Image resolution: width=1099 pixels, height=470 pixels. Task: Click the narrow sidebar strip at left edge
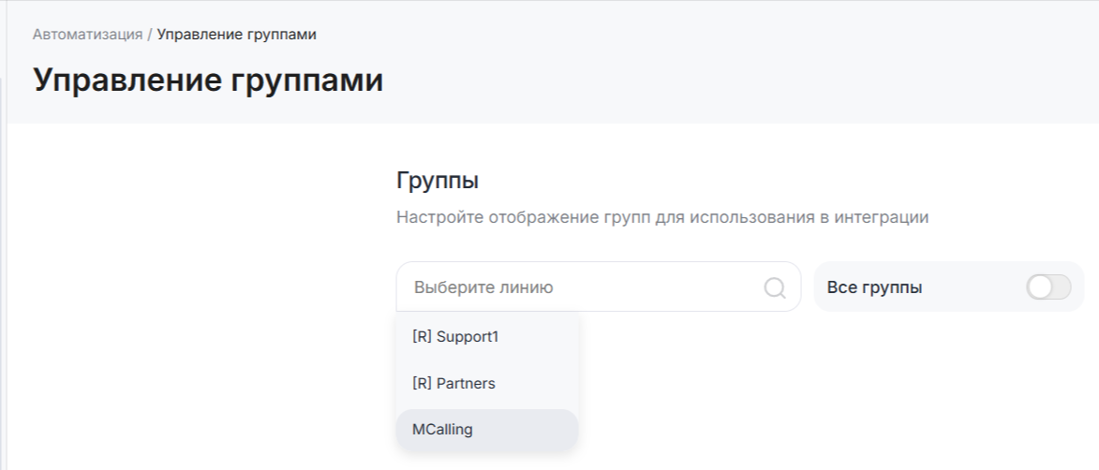click(x=3, y=281)
